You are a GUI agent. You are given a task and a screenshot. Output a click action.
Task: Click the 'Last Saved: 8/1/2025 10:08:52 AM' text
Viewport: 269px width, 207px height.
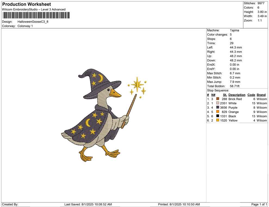pyautogui.click(x=88, y=204)
